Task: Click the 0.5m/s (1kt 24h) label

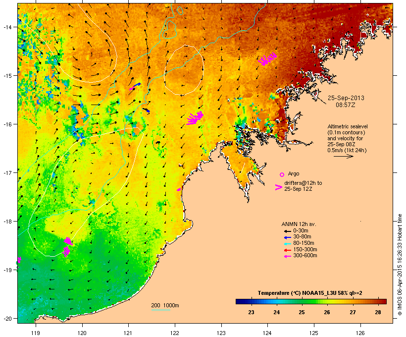Action: [347, 150]
